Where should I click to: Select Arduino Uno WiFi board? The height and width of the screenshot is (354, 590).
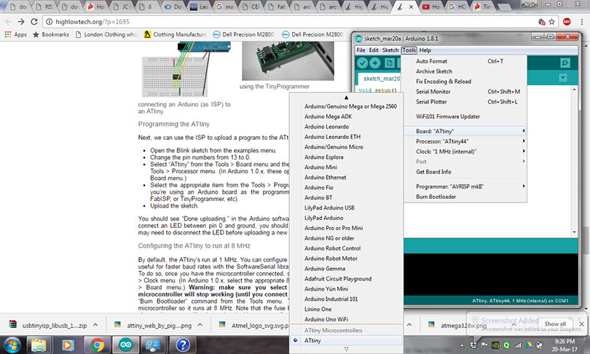(x=346, y=319)
